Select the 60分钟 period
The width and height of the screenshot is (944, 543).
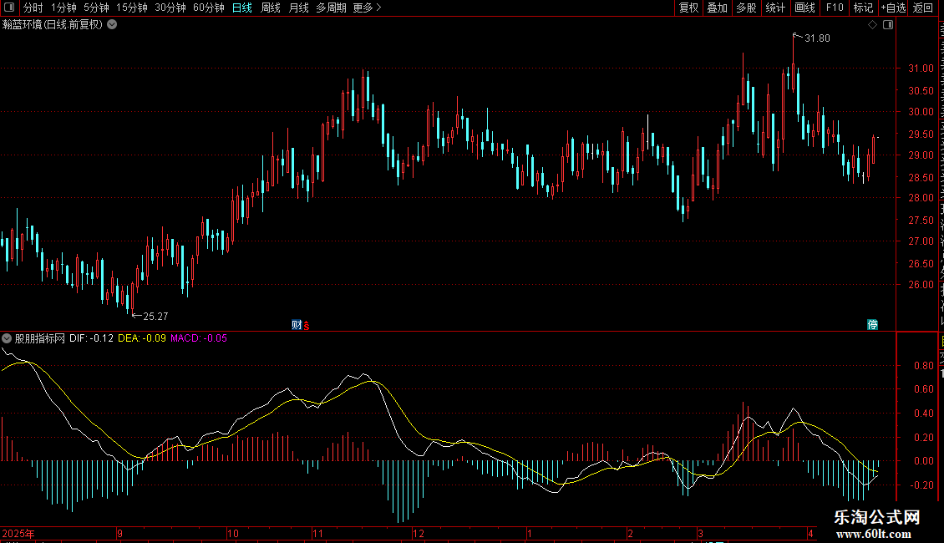point(209,8)
